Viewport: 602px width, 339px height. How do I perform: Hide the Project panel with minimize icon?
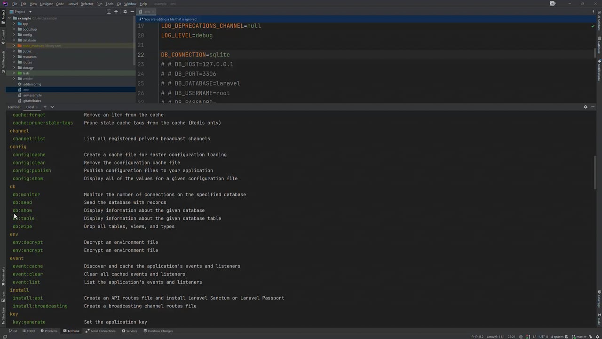coord(132,12)
